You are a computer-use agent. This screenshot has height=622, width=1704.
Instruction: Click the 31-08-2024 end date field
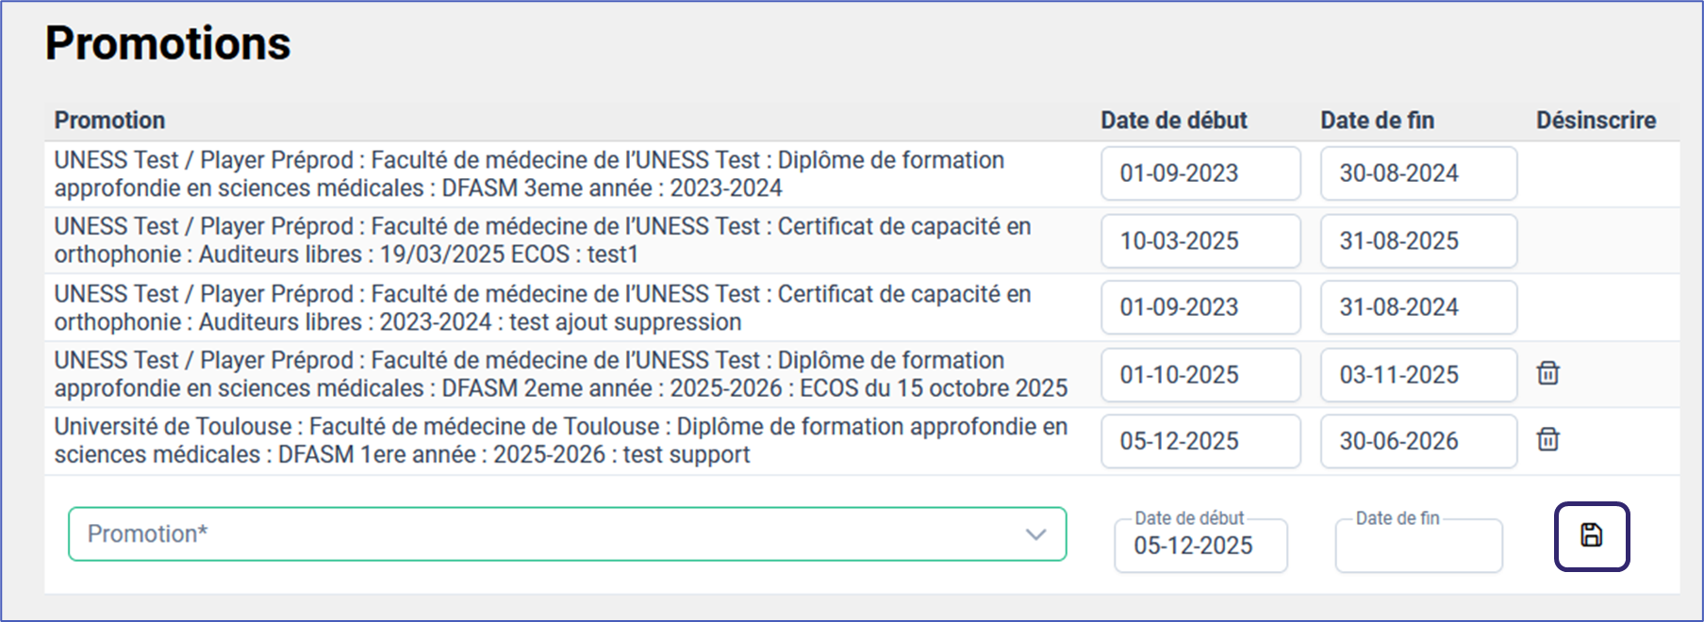[x=1417, y=307]
